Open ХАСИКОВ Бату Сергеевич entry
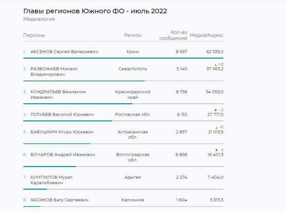The image size is (286, 212). pyautogui.click(x=60, y=200)
